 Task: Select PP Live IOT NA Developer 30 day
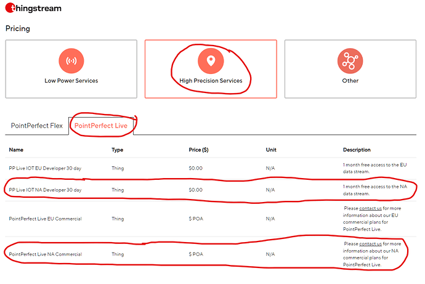coord(45,190)
